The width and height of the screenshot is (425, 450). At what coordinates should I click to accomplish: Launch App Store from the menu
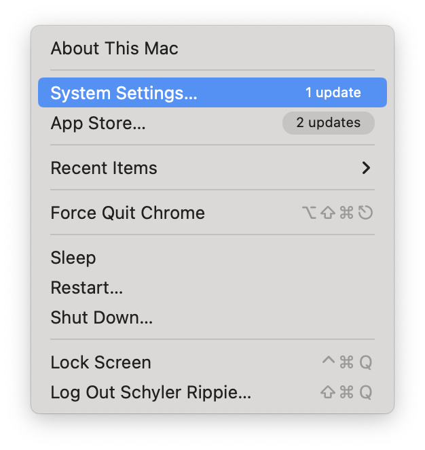click(98, 124)
